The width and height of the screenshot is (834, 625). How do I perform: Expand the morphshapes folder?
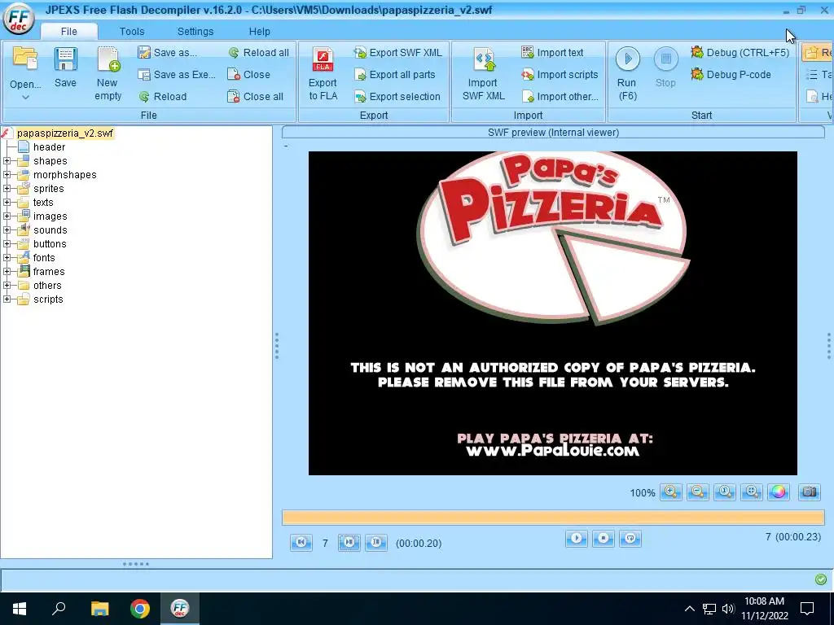[x=7, y=175]
